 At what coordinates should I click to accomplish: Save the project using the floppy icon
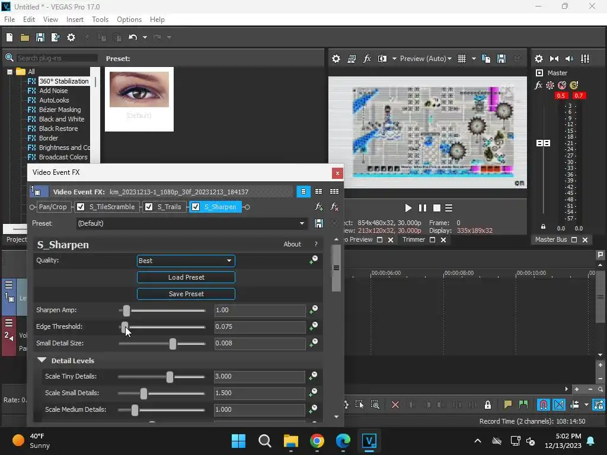point(40,37)
